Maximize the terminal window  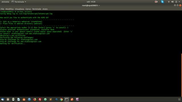coord(177,5)
